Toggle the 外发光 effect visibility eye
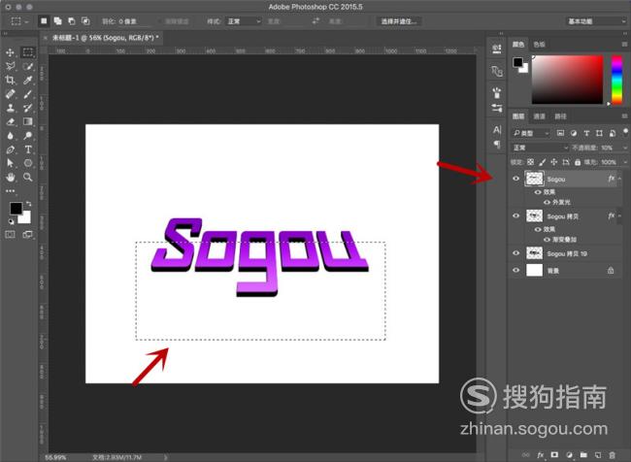 pos(548,202)
